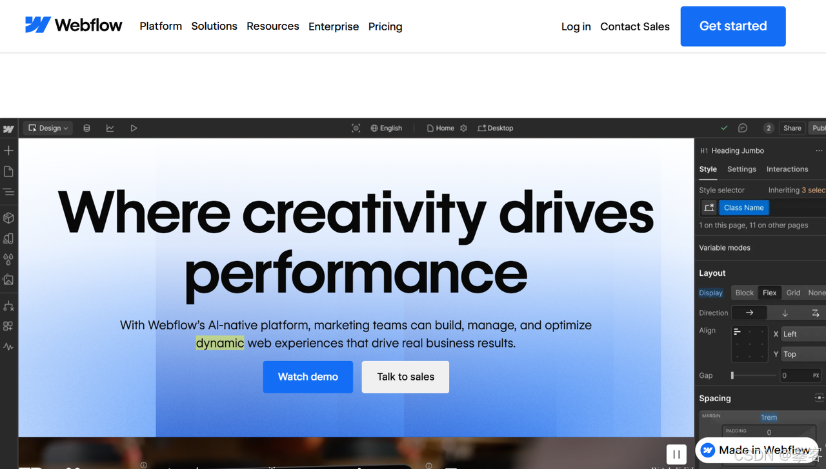Open the Variables panel icon
This screenshot has width=826, height=469.
(x=8, y=238)
